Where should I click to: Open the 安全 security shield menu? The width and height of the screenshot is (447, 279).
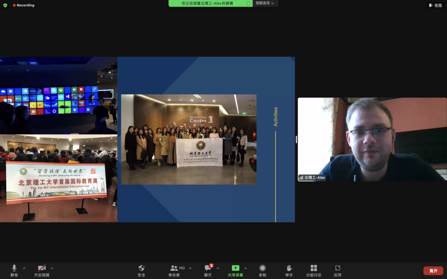(x=142, y=270)
